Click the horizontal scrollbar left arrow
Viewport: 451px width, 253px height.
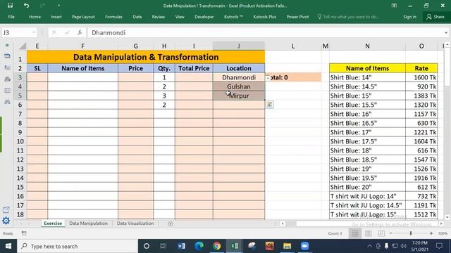[283, 223]
